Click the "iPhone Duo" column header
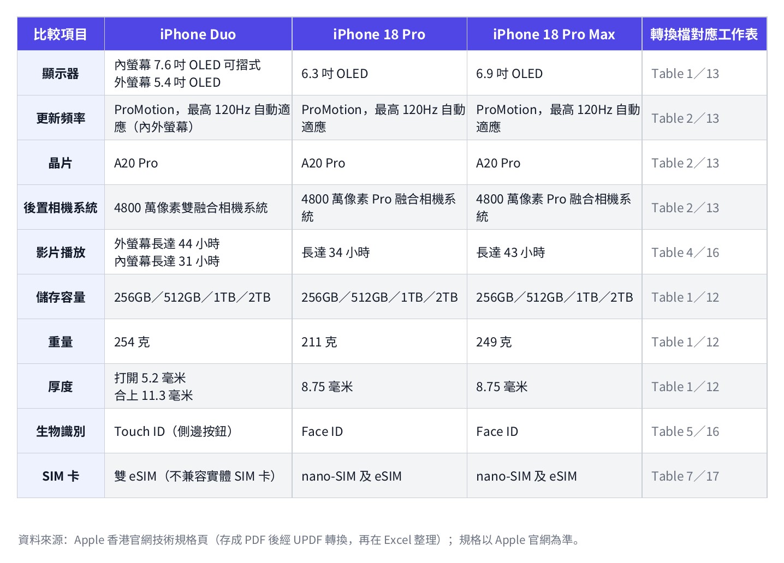 point(198,34)
